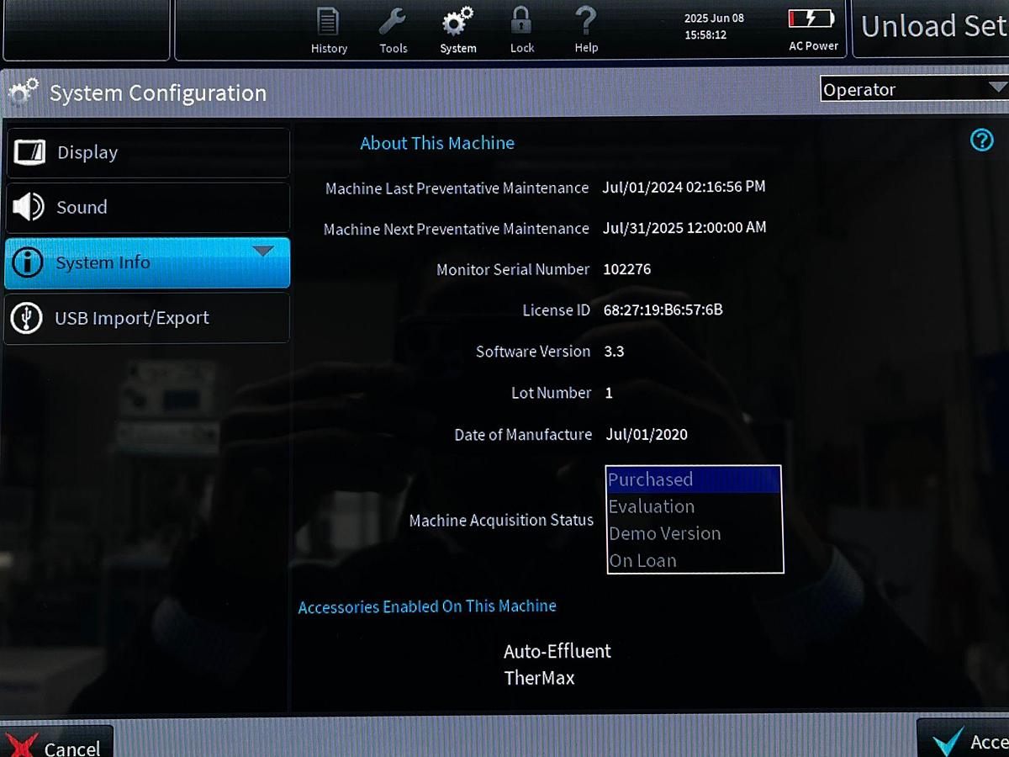Screen dimensions: 1009x757
Task: Click the Accept checkmark button
Action: (x=964, y=740)
